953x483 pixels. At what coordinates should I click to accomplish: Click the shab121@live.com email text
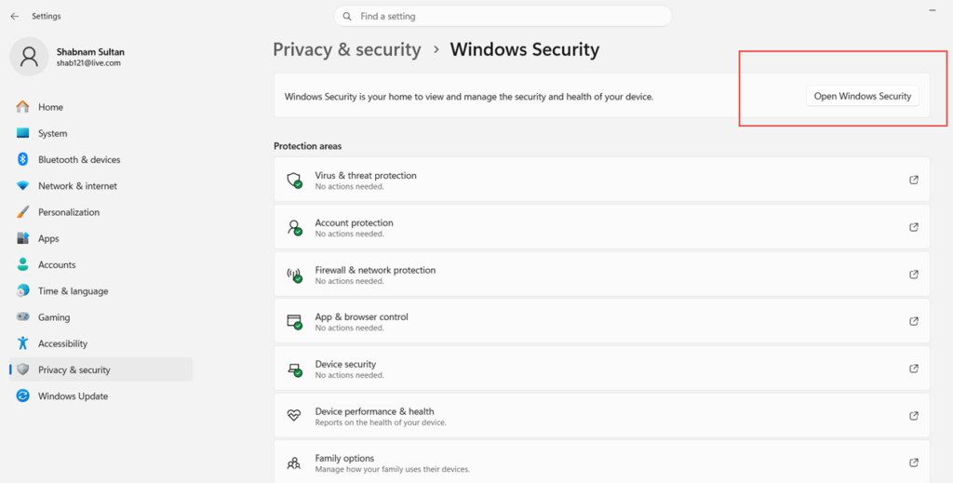[x=88, y=63]
